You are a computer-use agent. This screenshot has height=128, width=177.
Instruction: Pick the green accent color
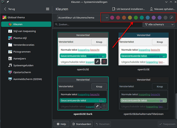(x=136, y=18)
